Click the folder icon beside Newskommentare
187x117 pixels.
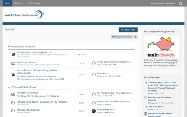[13, 63]
